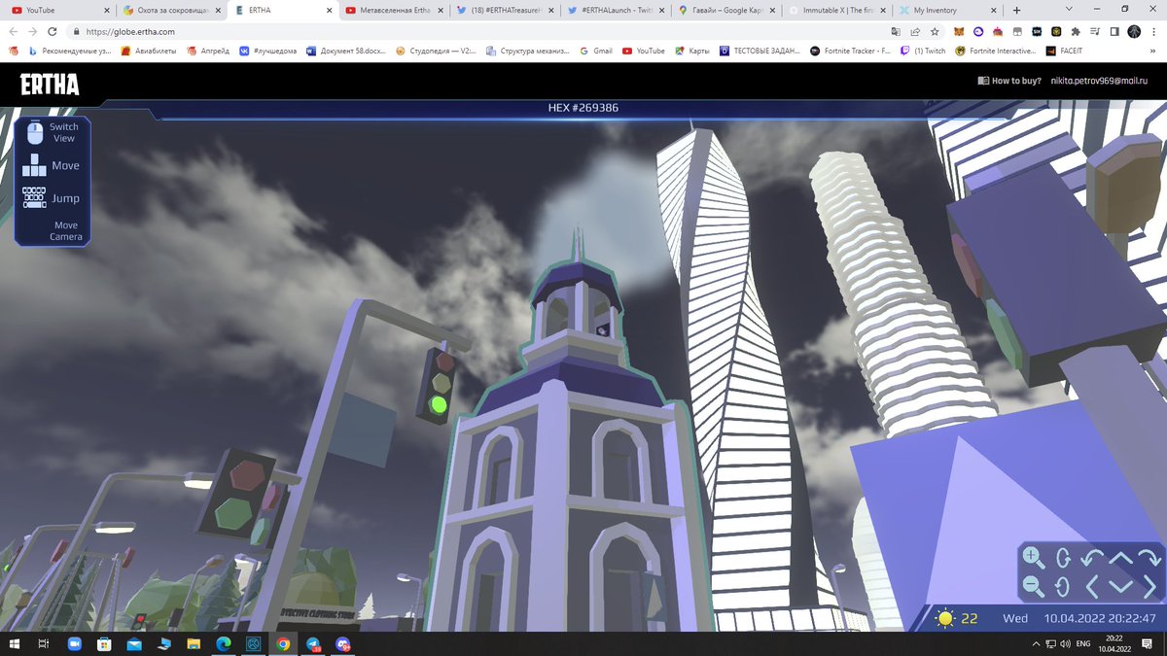Viewport: 1167px width, 656px height.
Task: Tilt camera using the upper vertical rotate icon
Action: [1063, 558]
